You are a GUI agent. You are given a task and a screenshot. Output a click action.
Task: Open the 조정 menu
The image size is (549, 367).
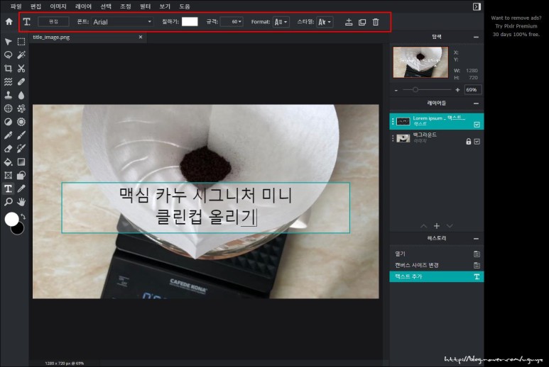point(125,6)
